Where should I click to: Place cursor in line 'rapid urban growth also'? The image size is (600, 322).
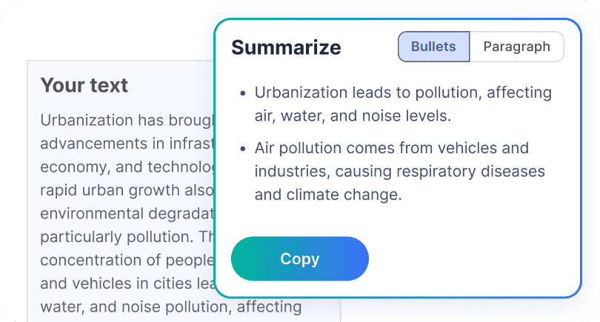pos(127,190)
